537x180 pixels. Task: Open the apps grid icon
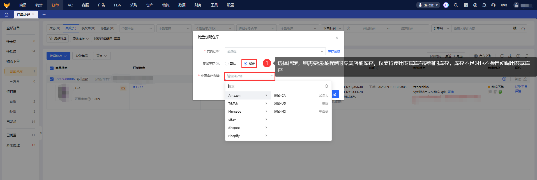click(466, 5)
